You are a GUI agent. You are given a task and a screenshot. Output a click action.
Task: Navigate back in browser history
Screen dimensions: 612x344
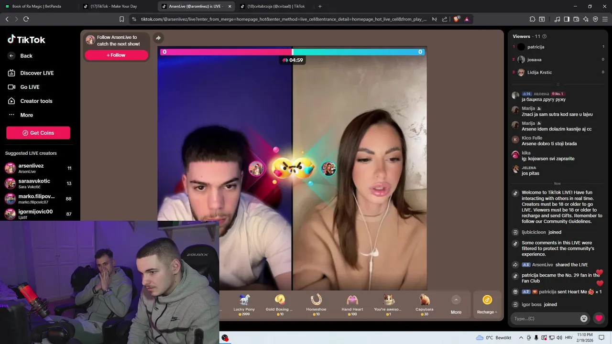click(7, 19)
